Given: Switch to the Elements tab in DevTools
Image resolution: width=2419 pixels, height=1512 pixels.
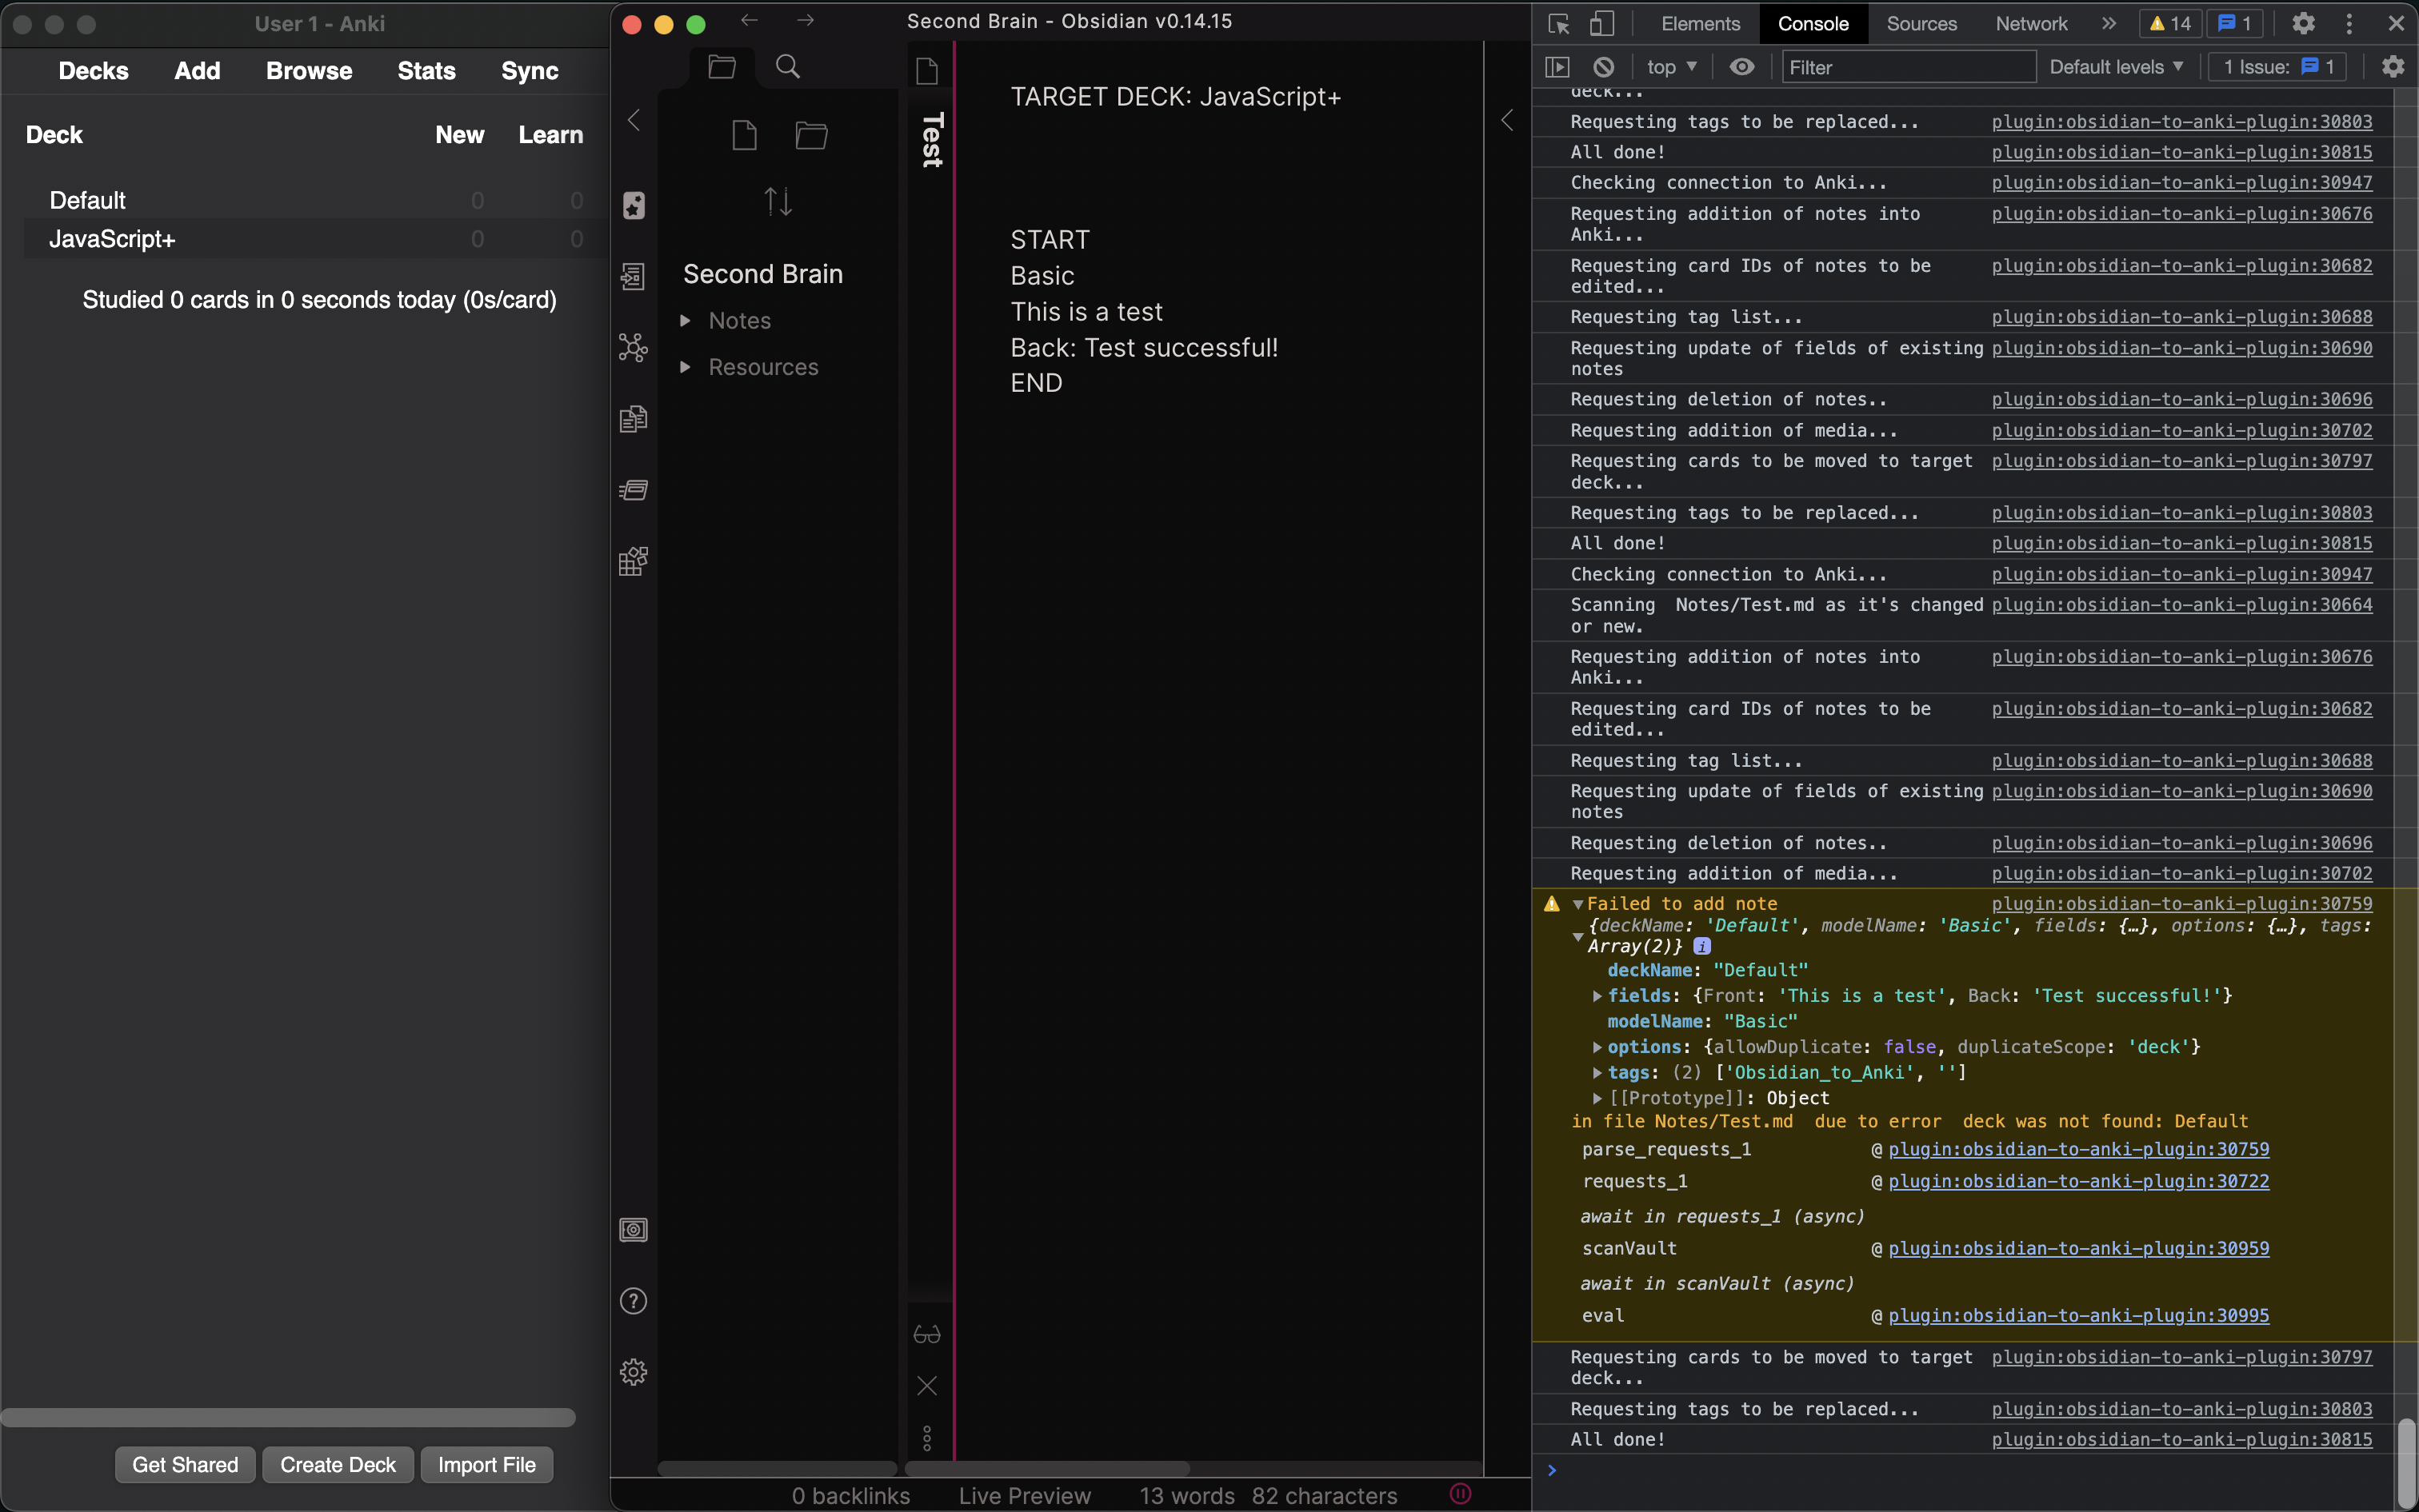Looking at the screenshot, I should pos(1700,24).
